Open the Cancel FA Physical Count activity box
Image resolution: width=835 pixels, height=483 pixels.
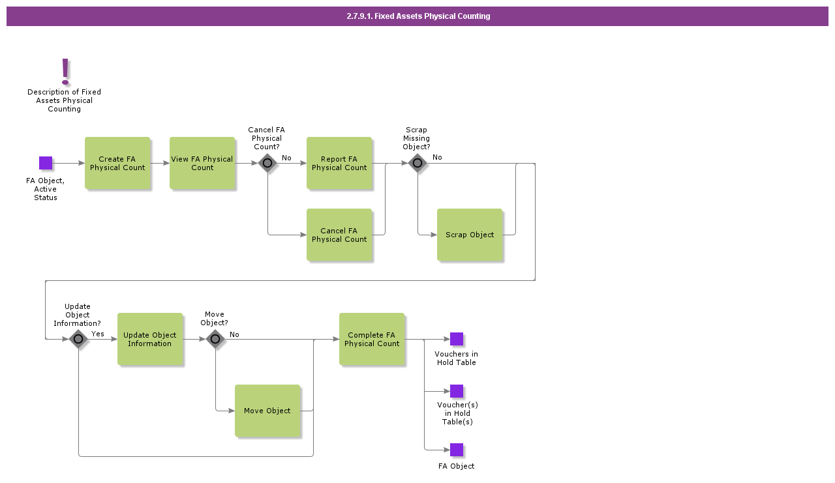(x=339, y=235)
